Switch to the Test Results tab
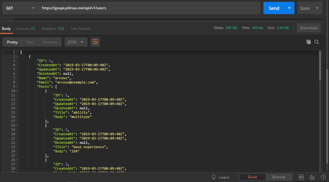Image resolution: width=329 pixels, height=182 pixels. point(81,29)
